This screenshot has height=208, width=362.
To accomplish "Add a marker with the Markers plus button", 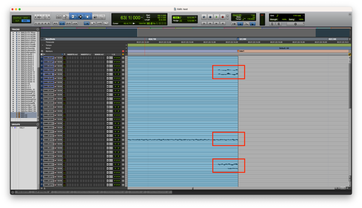I will click(126, 51).
